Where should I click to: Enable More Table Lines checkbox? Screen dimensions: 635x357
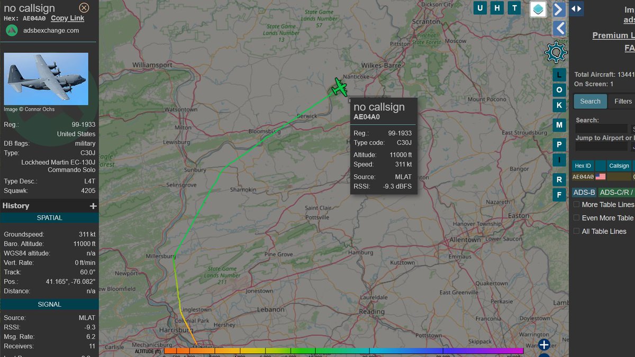(x=577, y=205)
